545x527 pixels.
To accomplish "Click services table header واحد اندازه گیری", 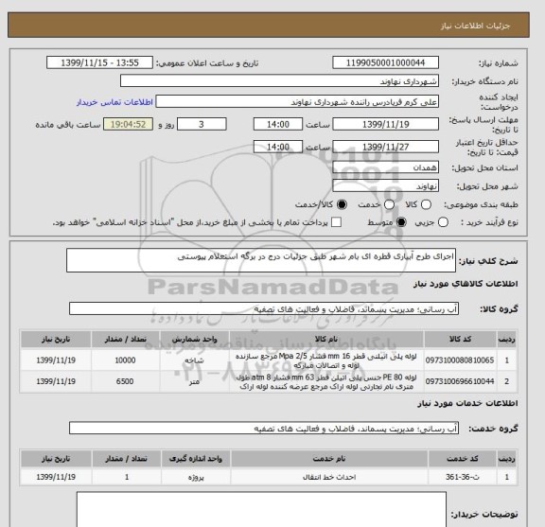I will [x=196, y=459].
